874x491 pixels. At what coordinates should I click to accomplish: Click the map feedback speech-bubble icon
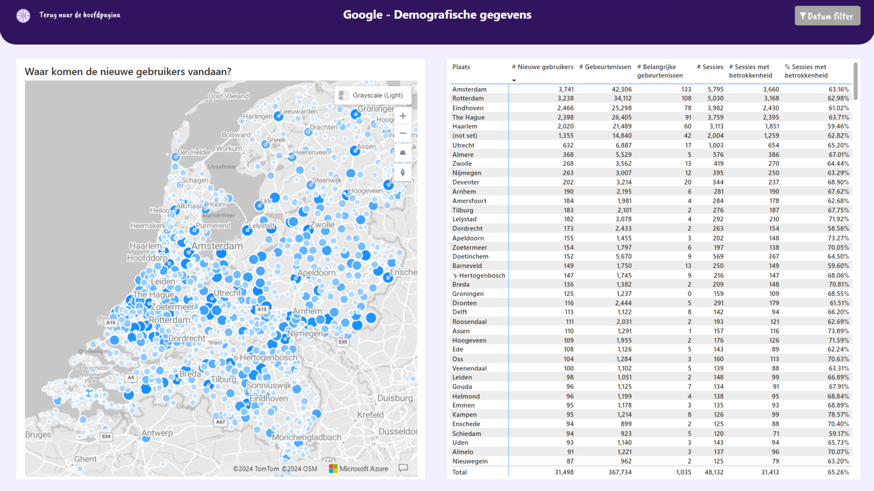click(403, 468)
